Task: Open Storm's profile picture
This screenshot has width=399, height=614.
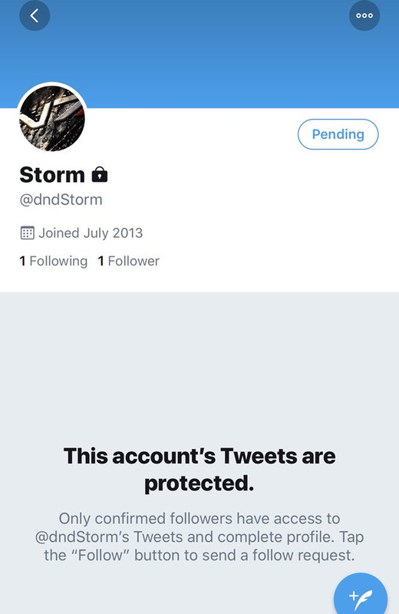Action: click(x=52, y=118)
